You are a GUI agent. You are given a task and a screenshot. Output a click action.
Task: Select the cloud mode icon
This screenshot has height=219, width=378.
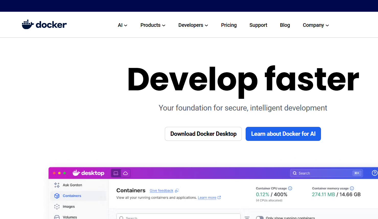point(125,173)
